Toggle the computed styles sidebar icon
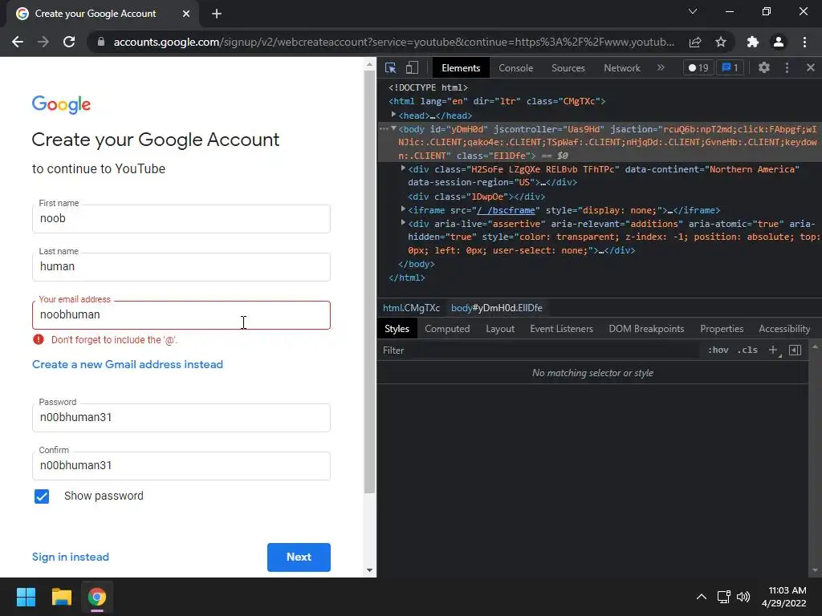 (x=796, y=350)
